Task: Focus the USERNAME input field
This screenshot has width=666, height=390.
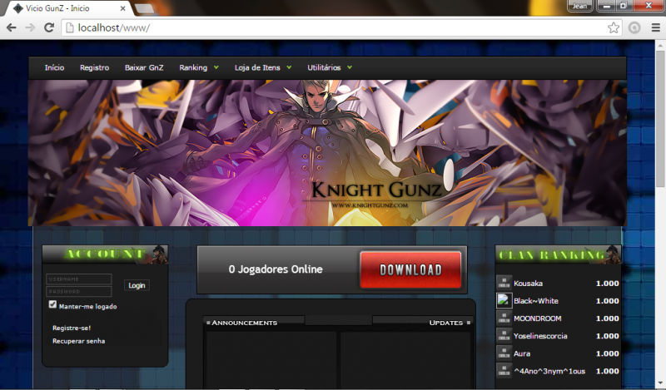Action: click(79, 279)
